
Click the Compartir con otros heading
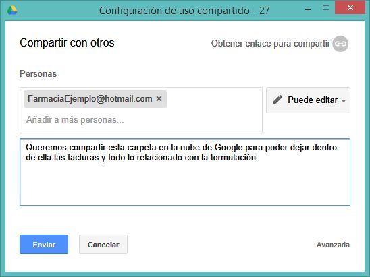point(67,43)
